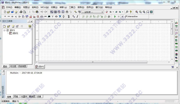Place a Transistor component icon

point(16,17)
